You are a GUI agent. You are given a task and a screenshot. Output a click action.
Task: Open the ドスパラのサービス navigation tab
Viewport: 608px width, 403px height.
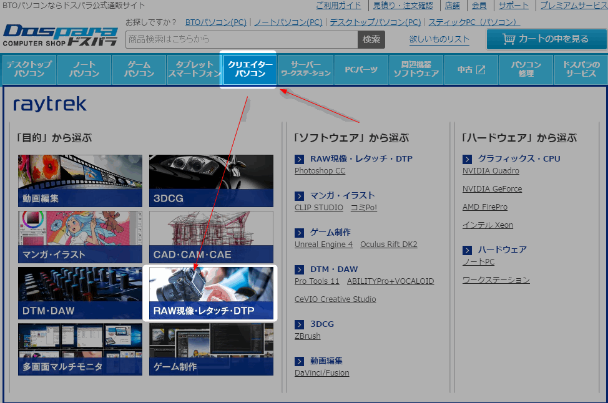[581, 70]
